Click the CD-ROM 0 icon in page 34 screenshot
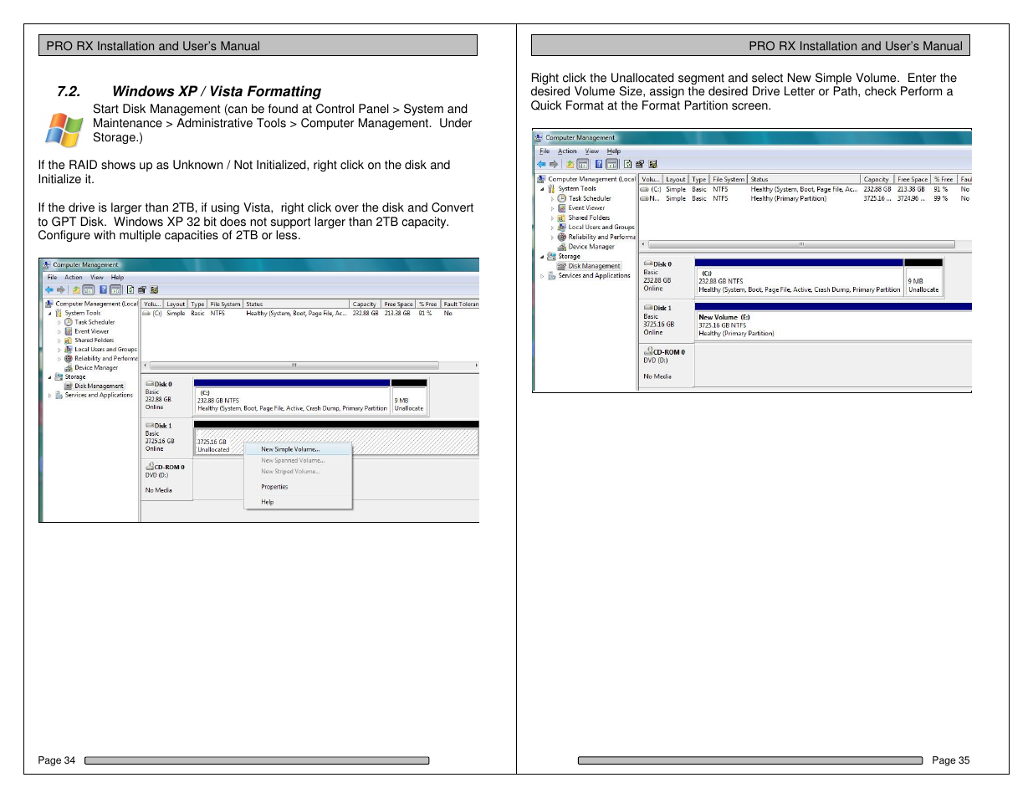 150,467
